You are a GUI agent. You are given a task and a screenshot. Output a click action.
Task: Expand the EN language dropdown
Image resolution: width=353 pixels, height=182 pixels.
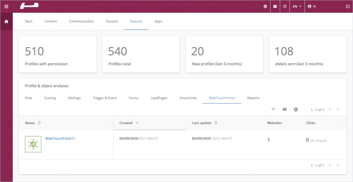click(x=297, y=7)
